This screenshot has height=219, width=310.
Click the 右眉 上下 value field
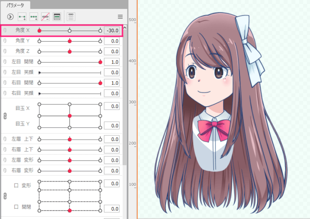[112, 150]
